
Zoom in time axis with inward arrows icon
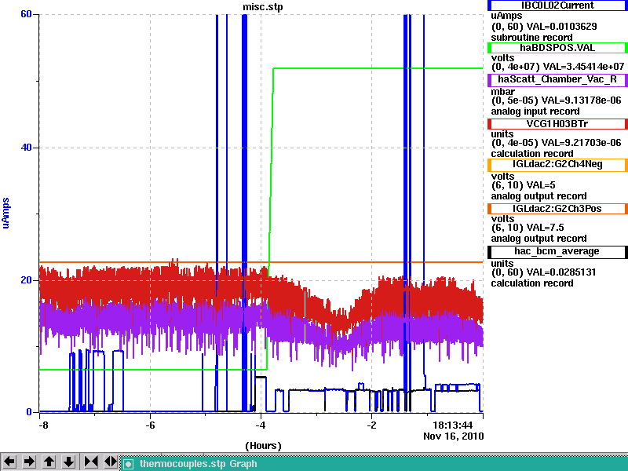pos(91,462)
